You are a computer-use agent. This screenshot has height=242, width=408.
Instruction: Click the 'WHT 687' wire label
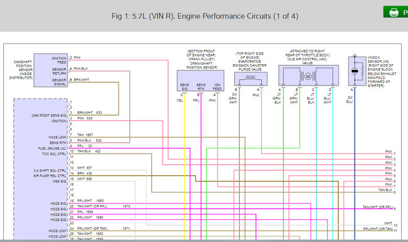click(x=85, y=168)
